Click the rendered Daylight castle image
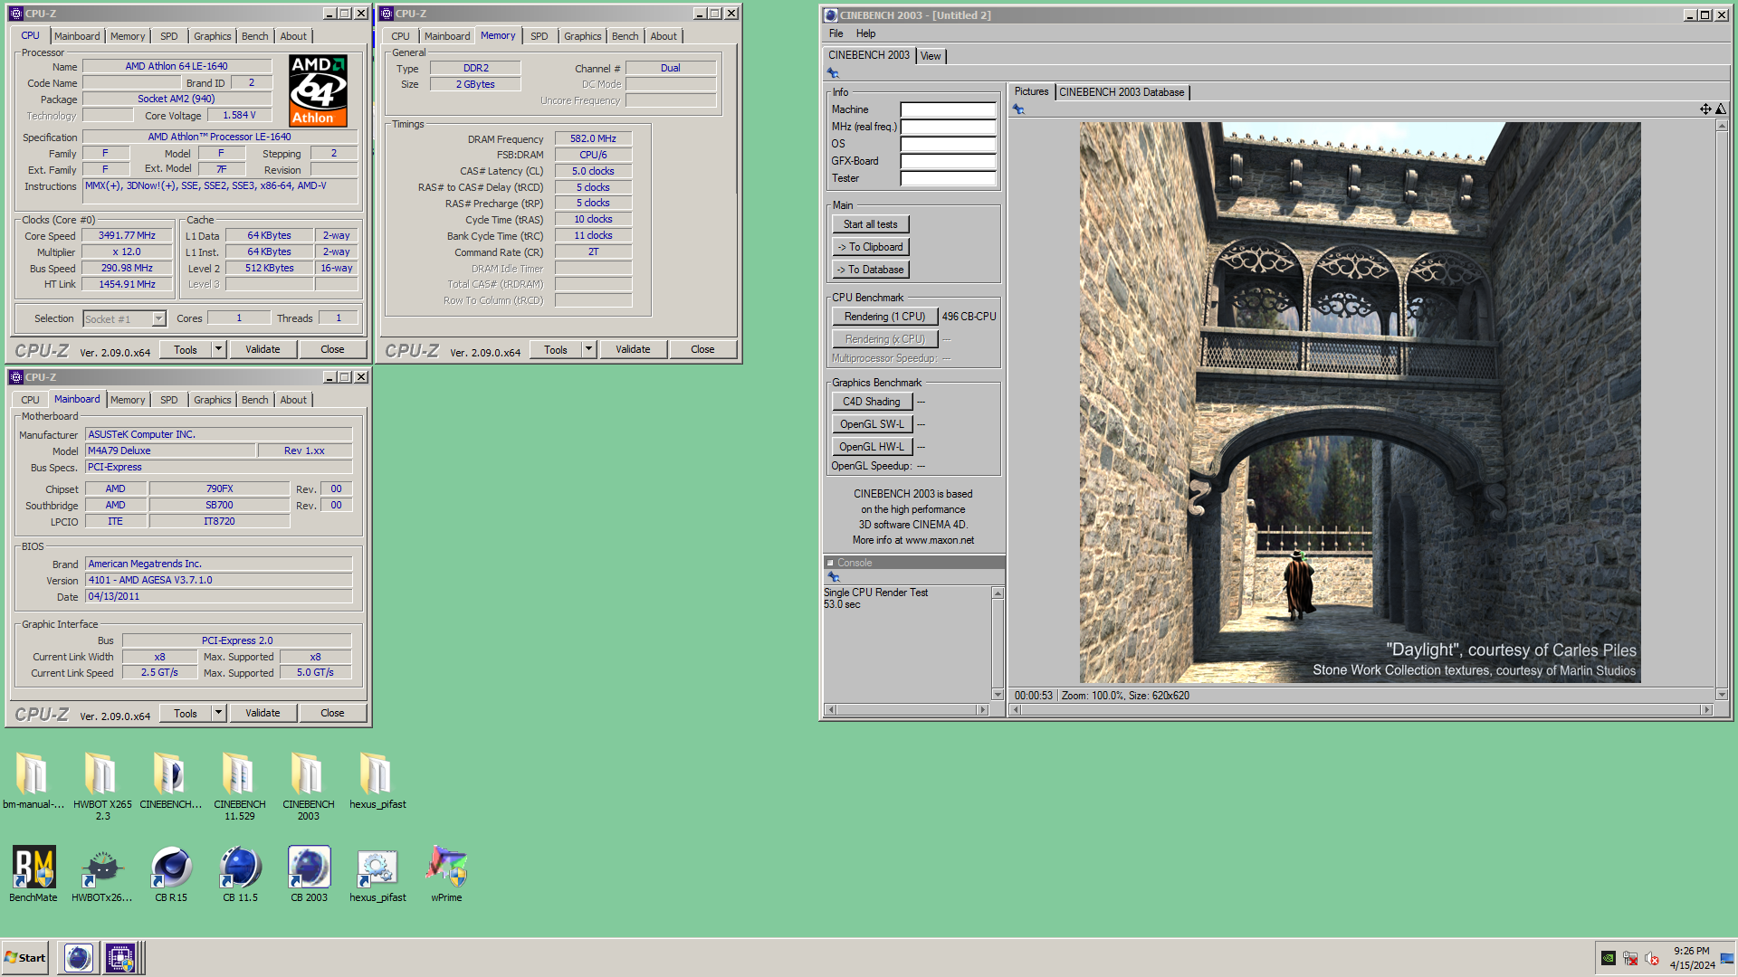 pyautogui.click(x=1360, y=403)
